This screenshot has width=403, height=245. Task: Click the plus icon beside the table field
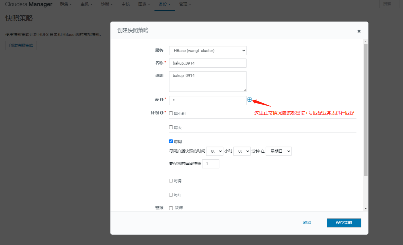(x=250, y=100)
